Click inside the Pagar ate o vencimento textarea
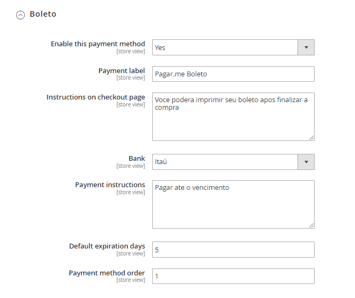This screenshot has width=355, height=298. click(x=233, y=207)
